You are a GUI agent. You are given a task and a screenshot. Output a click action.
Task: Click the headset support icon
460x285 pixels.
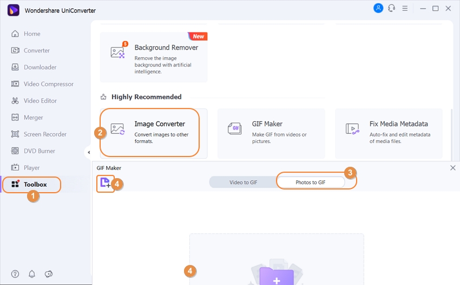(391, 8)
